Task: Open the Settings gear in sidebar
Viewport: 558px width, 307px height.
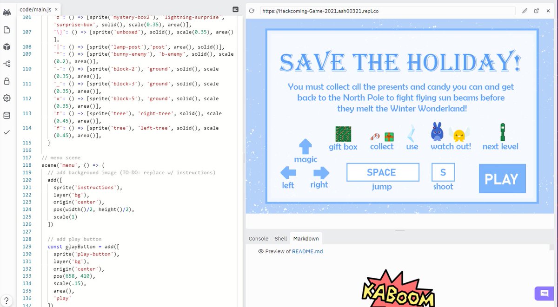Action: (x=7, y=98)
